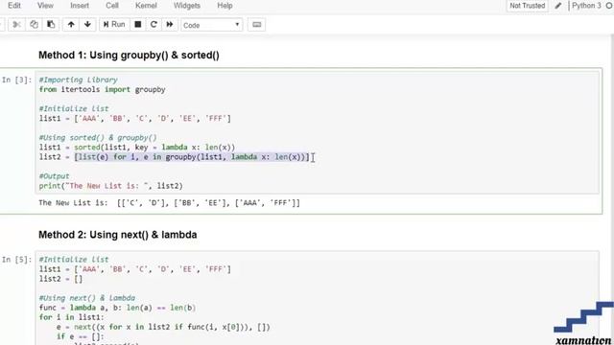Click the '#Initialize list' comment in cell 5
The height and width of the screenshot is (345, 614).
click(74, 260)
